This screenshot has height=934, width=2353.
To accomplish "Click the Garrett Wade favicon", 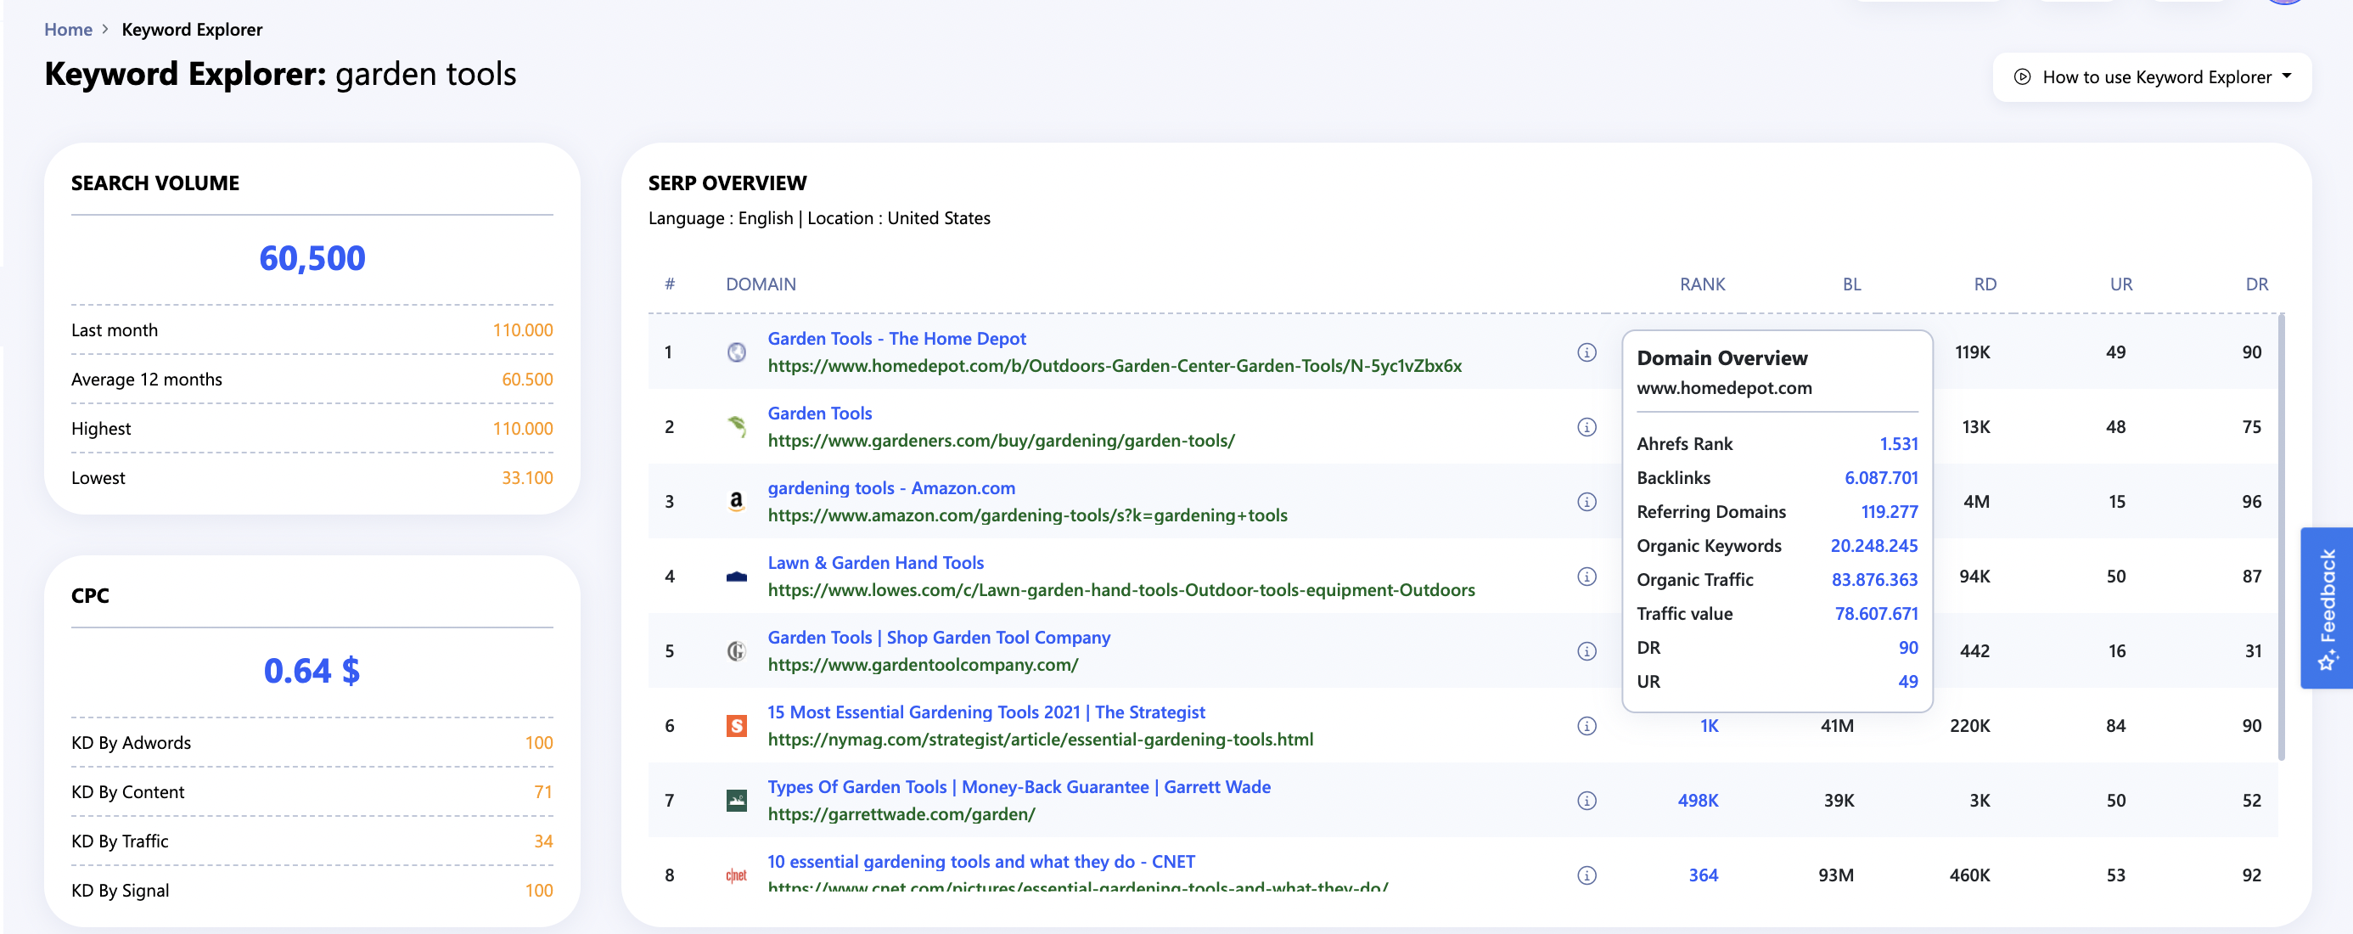I will point(736,801).
